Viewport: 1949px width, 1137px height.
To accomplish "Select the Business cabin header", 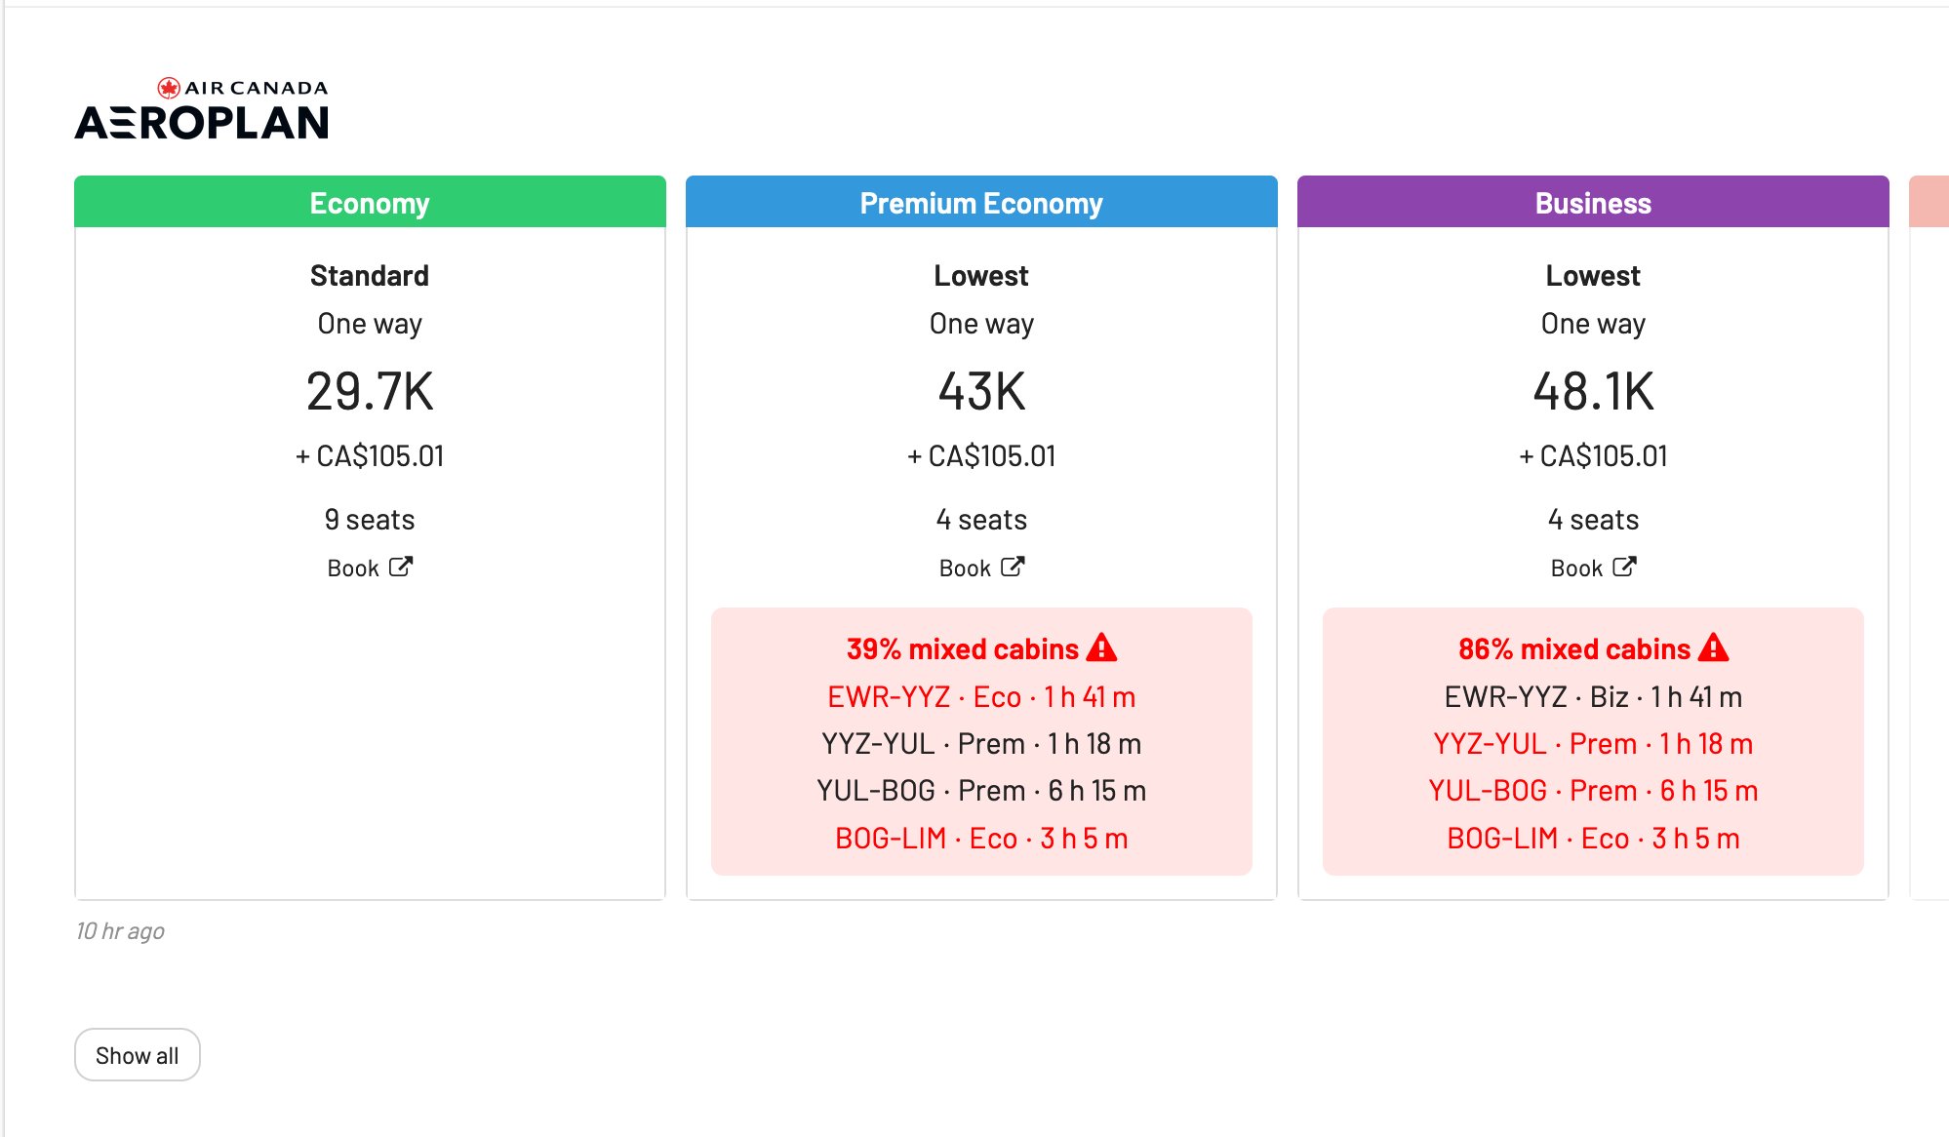I will pyautogui.click(x=1593, y=203).
